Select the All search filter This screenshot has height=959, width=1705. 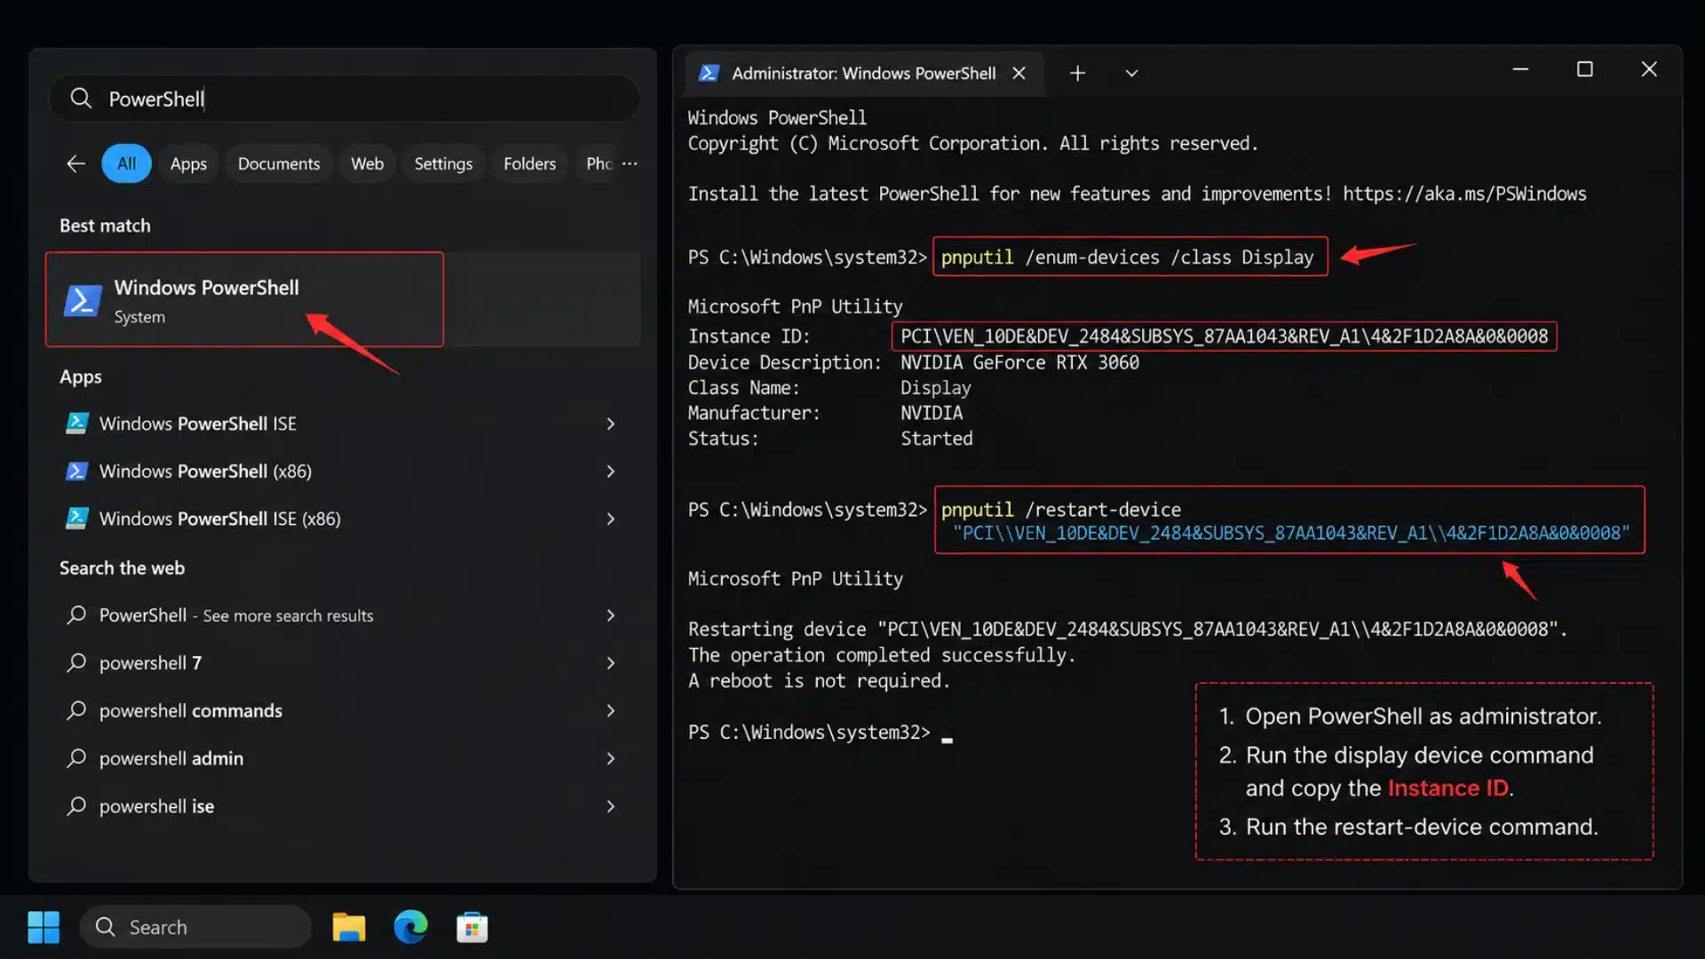pos(126,163)
